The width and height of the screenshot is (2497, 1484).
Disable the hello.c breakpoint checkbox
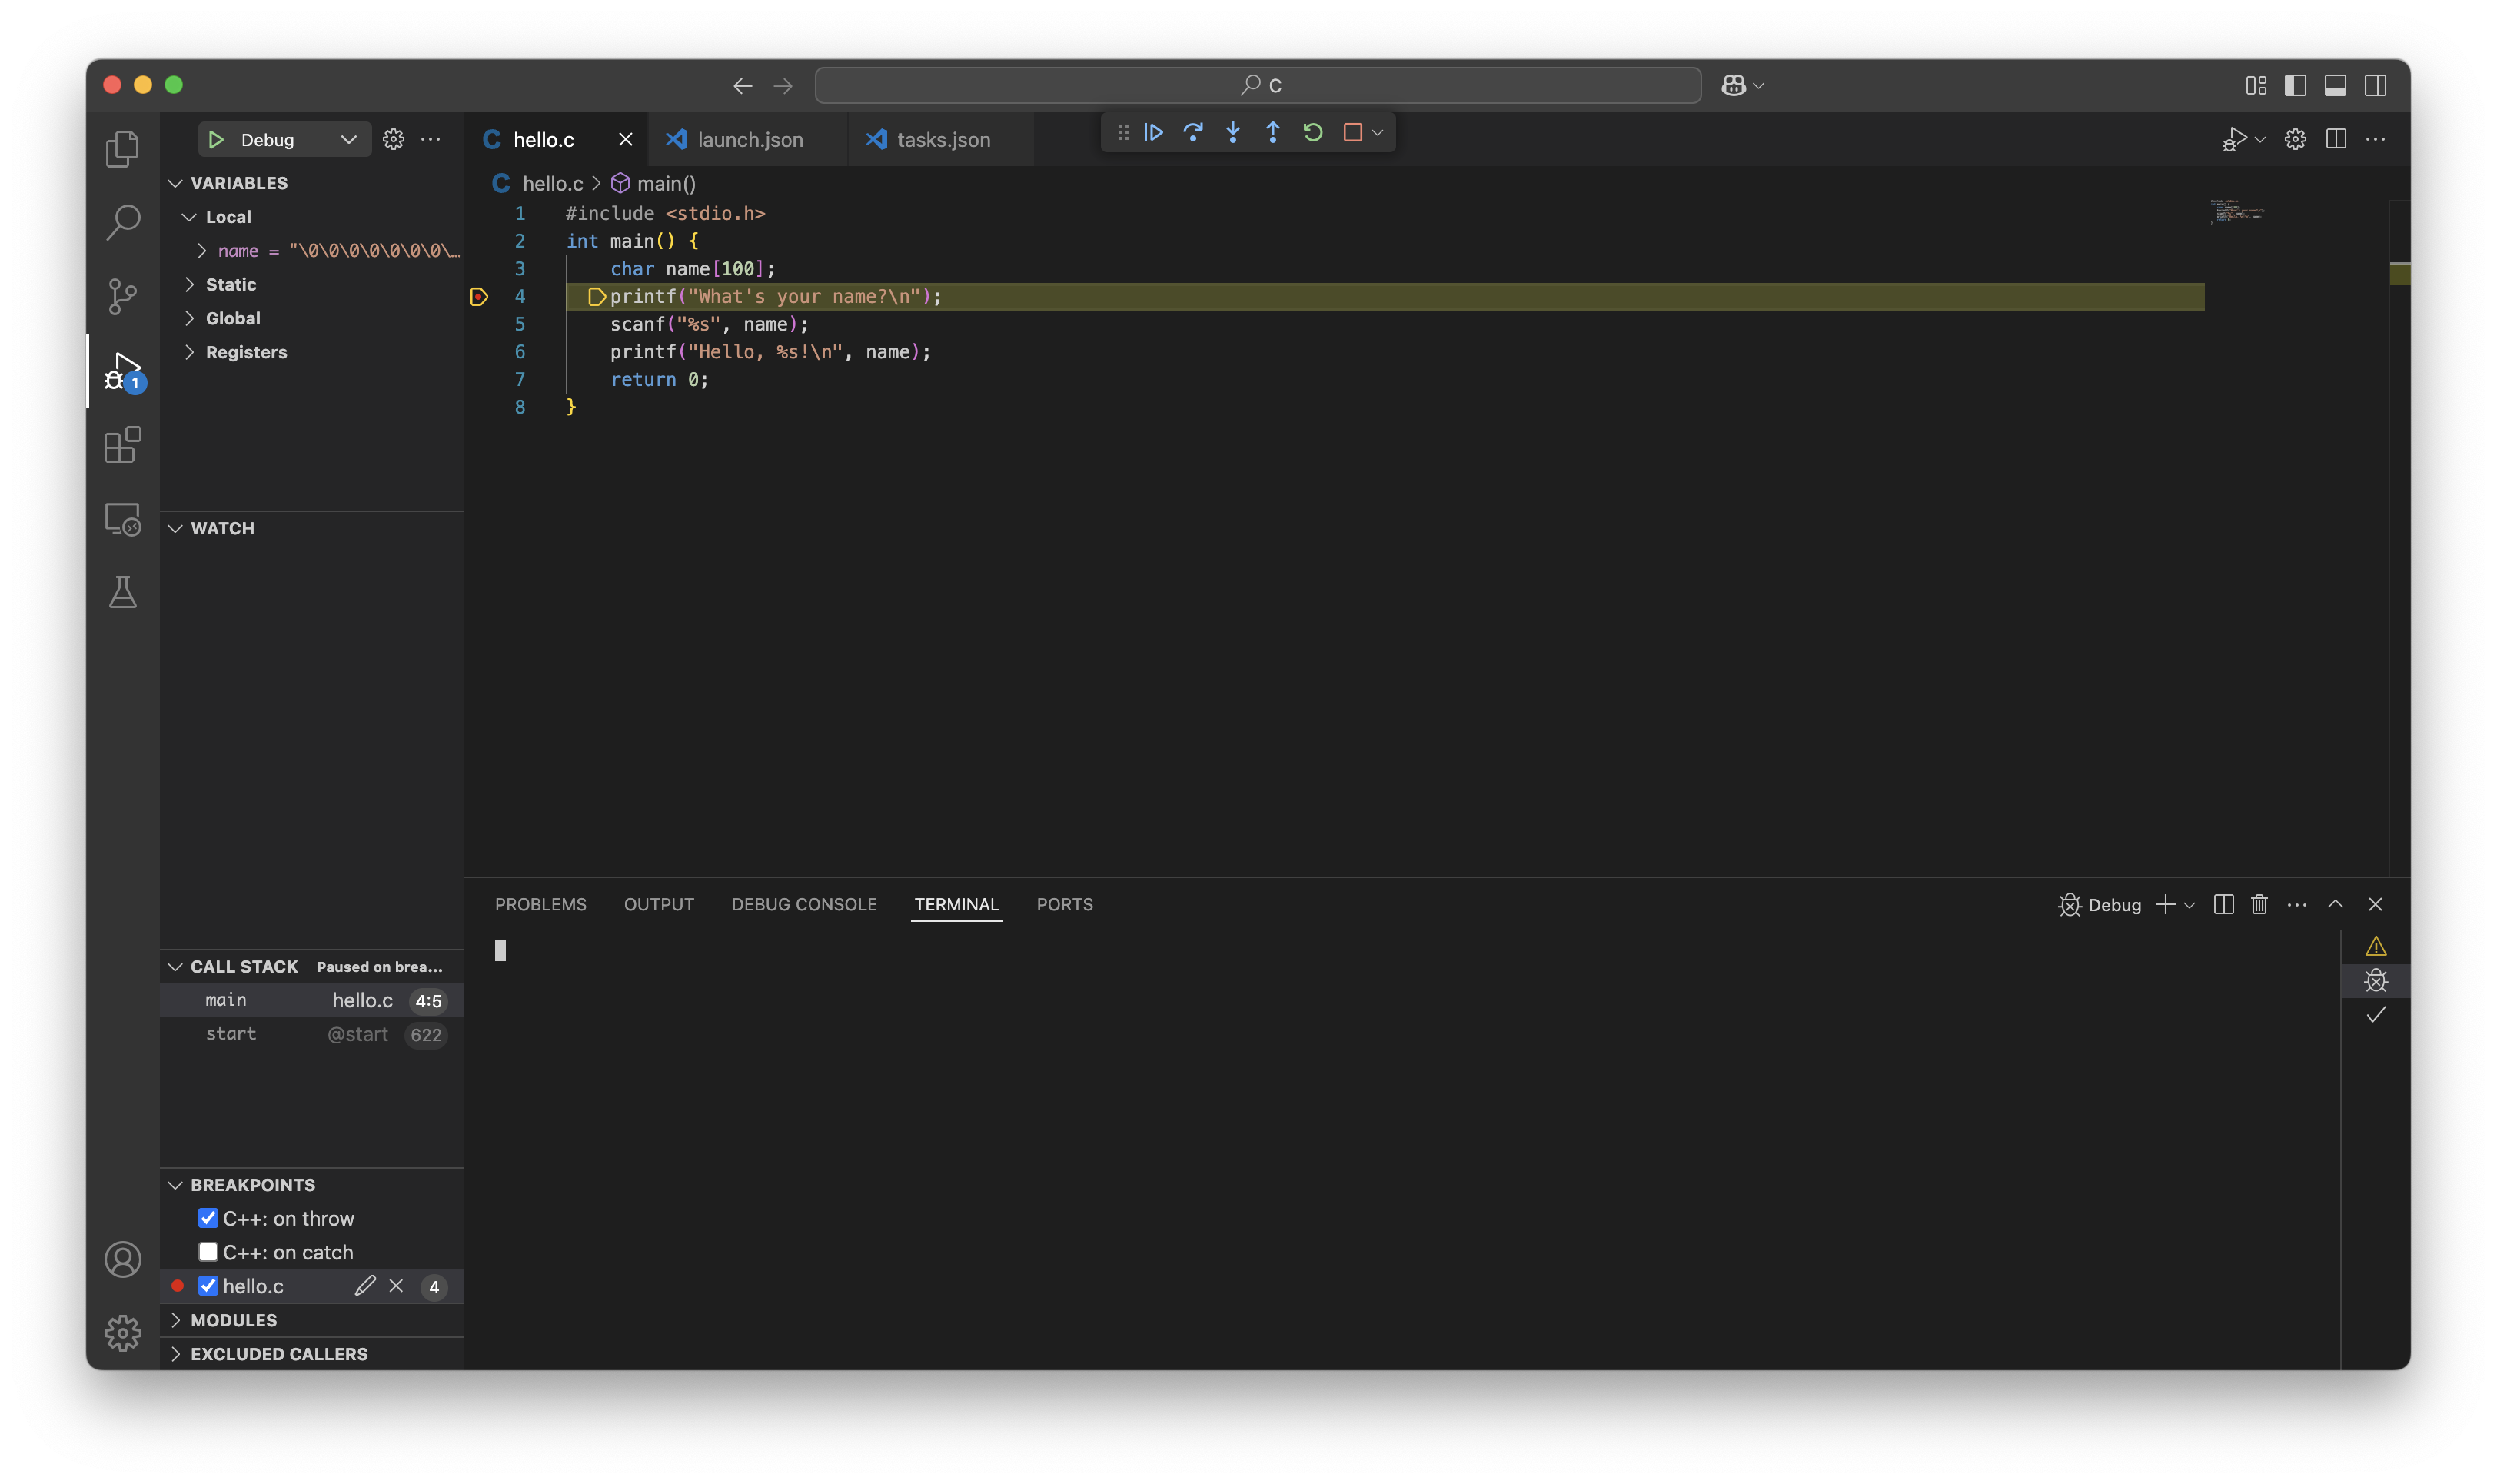(x=208, y=1286)
